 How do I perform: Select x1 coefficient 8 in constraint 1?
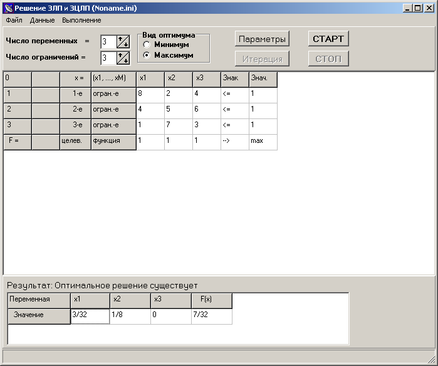click(x=150, y=95)
